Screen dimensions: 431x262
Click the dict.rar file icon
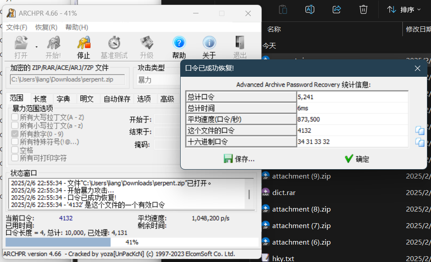click(266, 192)
